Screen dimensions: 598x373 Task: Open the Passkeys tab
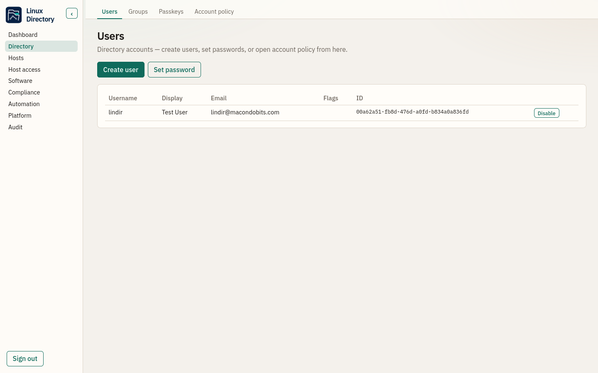click(171, 12)
